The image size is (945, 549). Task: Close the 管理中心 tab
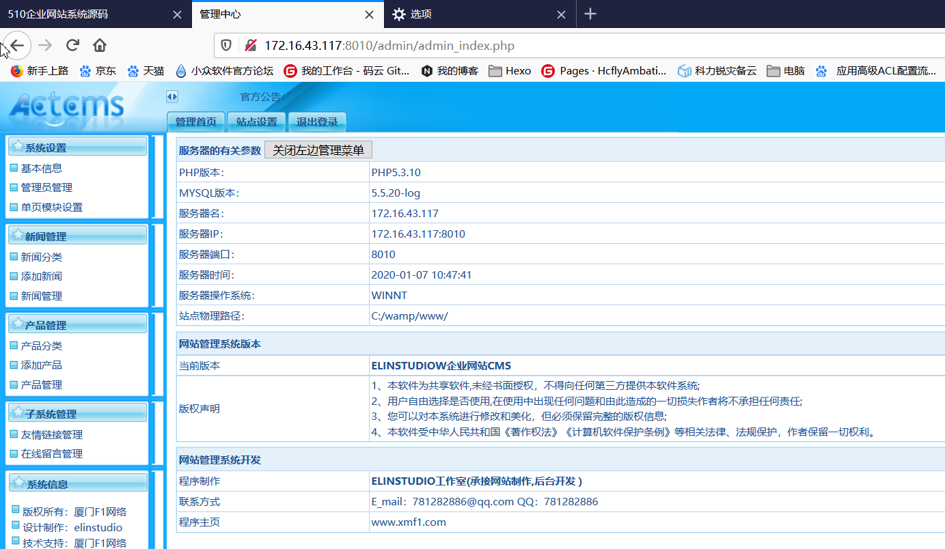coord(369,14)
